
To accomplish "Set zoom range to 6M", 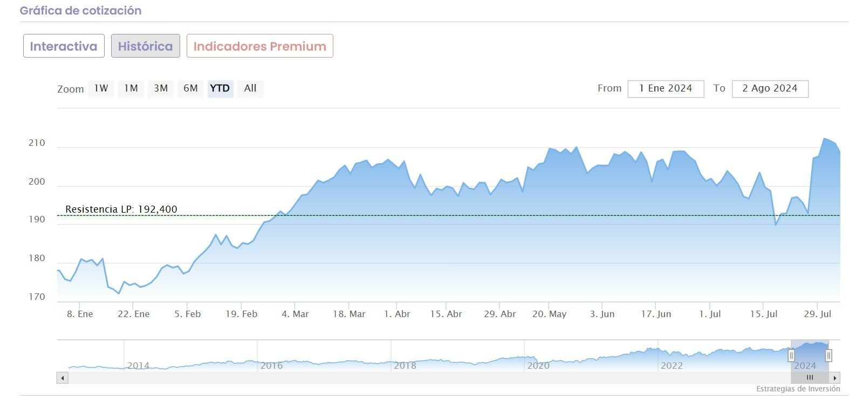I will point(190,88).
